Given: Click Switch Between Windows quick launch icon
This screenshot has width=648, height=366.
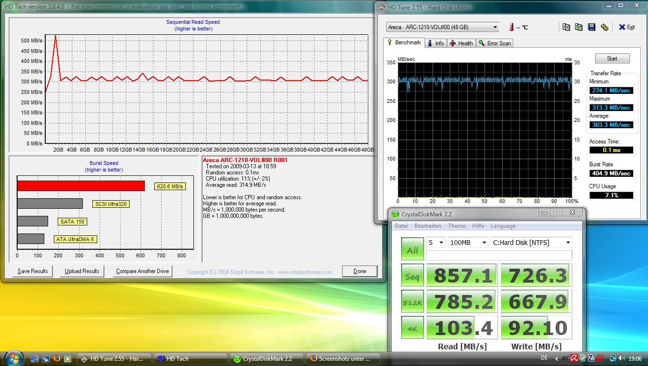Looking at the screenshot, I should [46, 358].
